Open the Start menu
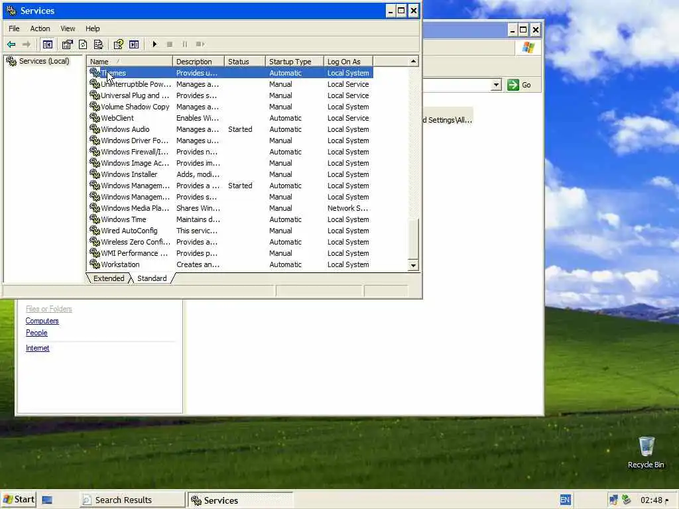This screenshot has width=679, height=509. pyautogui.click(x=18, y=500)
